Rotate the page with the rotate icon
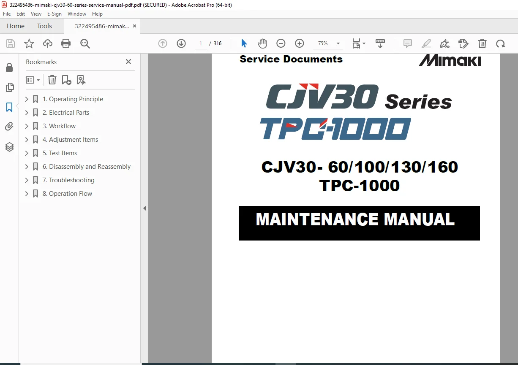 [501, 43]
